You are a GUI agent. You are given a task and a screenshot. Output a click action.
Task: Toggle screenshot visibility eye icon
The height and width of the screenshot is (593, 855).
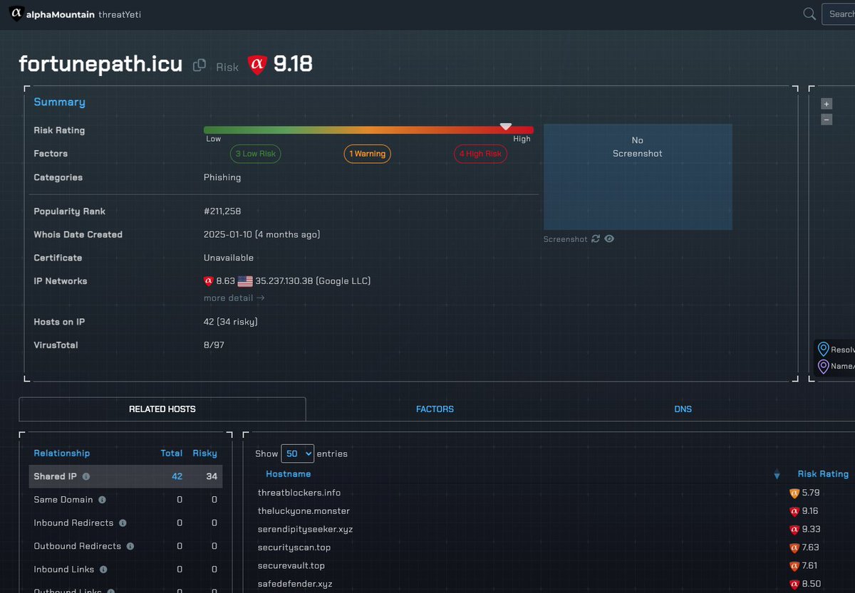tap(609, 239)
